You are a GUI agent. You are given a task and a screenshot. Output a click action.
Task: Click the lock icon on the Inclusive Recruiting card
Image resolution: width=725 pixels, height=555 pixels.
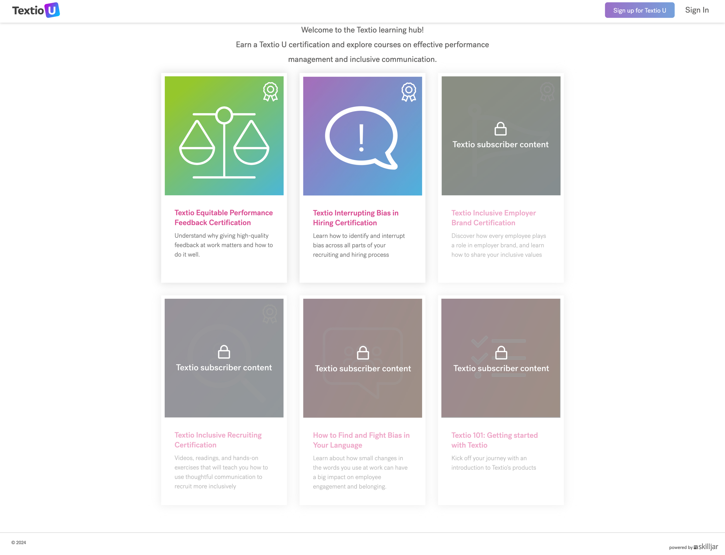coord(224,352)
